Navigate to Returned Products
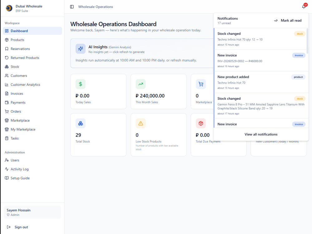Image resolution: width=312 pixels, height=234 pixels. (x=32, y=58)
